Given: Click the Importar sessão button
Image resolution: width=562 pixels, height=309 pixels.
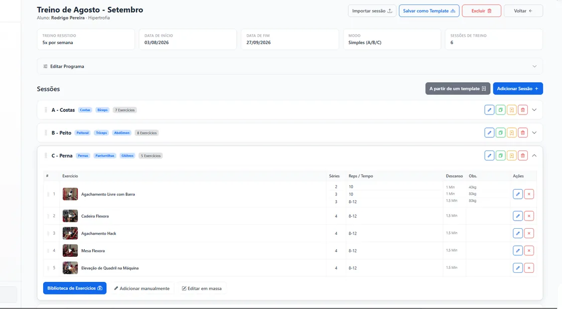Looking at the screenshot, I should [372, 11].
